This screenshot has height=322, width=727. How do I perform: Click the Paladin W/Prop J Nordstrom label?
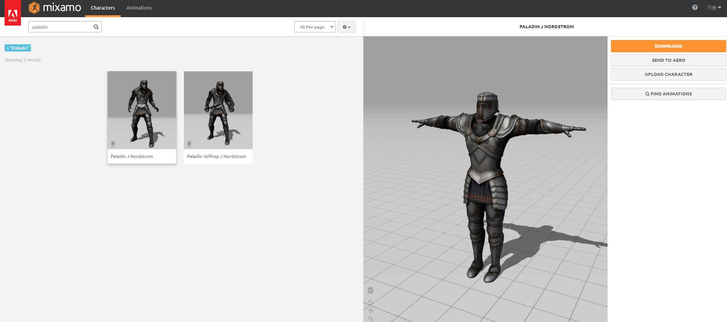click(216, 156)
